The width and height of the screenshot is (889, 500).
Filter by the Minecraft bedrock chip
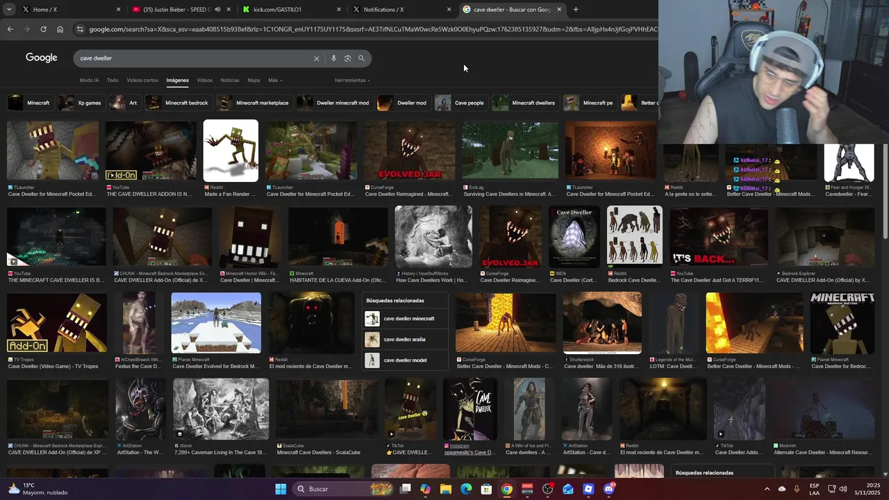coord(178,103)
